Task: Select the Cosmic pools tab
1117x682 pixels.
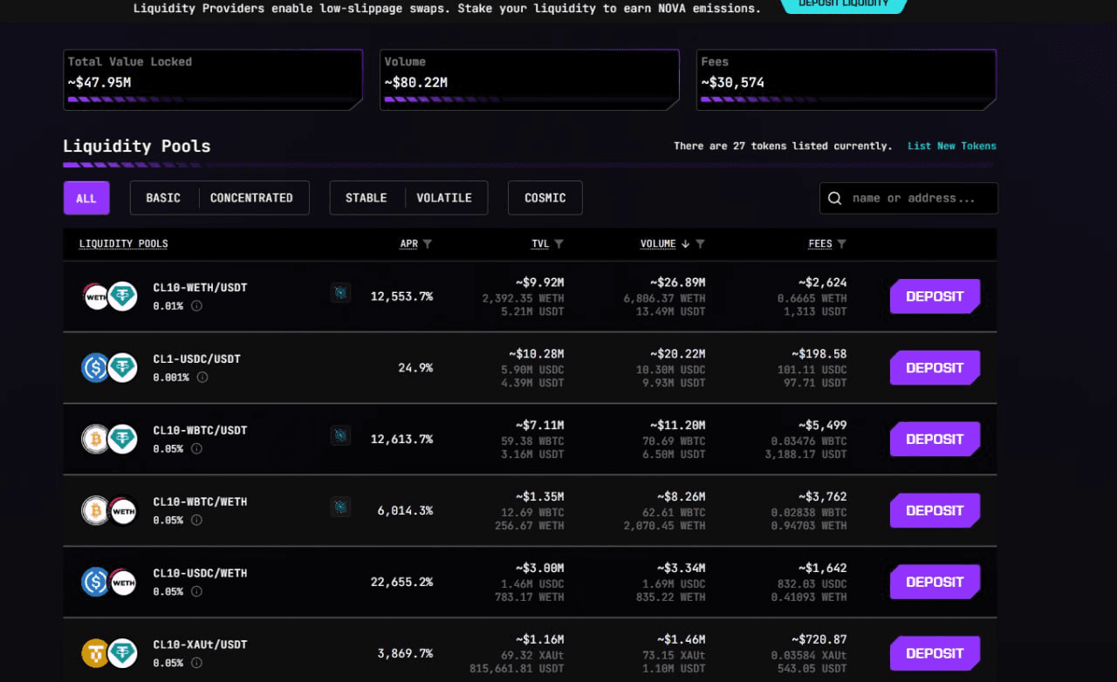Action: [x=545, y=198]
